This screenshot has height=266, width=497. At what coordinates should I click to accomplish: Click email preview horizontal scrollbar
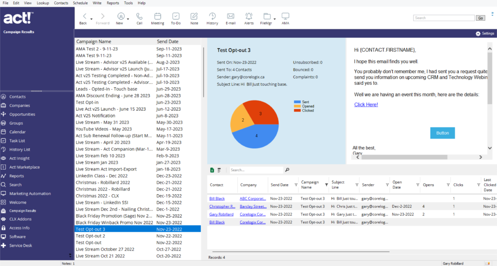click(404, 157)
